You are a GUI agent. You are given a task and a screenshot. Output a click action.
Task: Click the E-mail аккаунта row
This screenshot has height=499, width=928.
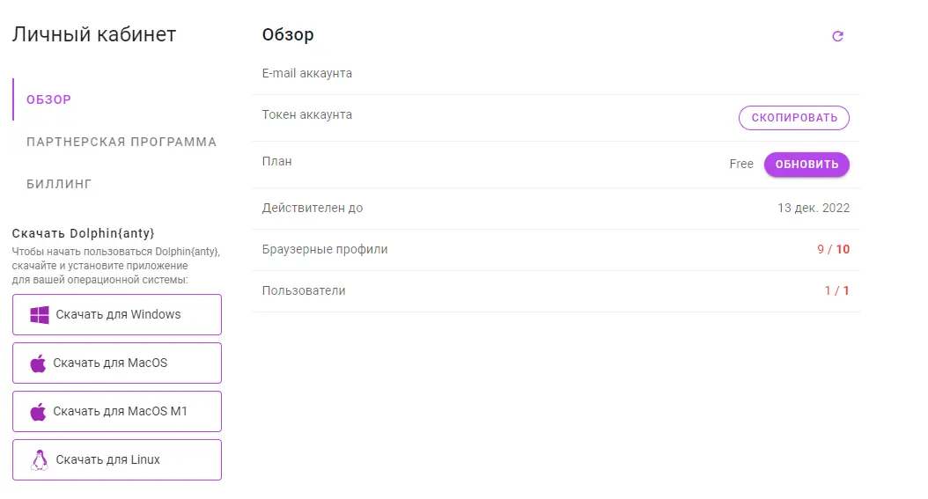(556, 74)
